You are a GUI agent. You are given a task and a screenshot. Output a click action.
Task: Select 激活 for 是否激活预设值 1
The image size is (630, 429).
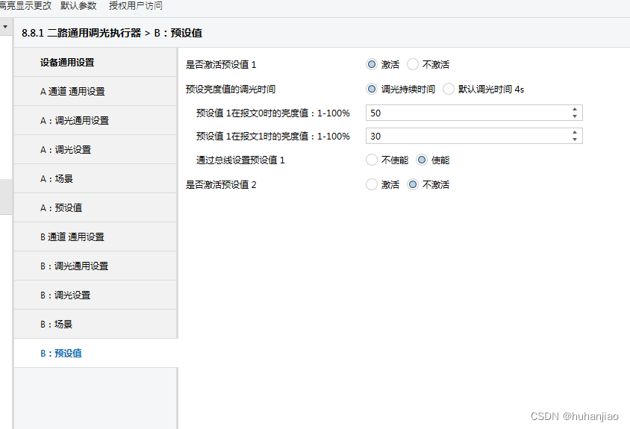[372, 65]
